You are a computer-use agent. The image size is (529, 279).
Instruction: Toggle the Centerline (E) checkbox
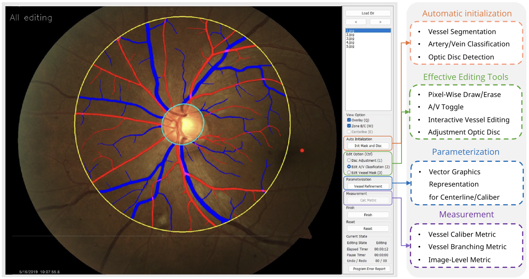tap(349, 131)
